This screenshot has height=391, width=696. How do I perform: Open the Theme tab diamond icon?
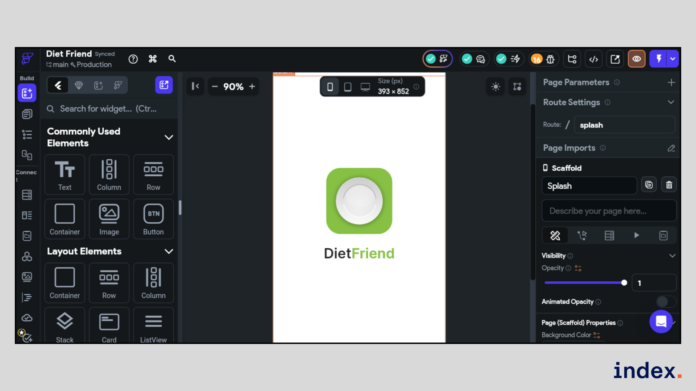tap(79, 85)
